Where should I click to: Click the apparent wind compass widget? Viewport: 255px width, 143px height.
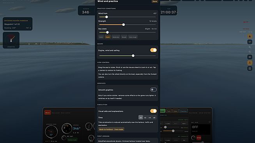tap(11, 40)
